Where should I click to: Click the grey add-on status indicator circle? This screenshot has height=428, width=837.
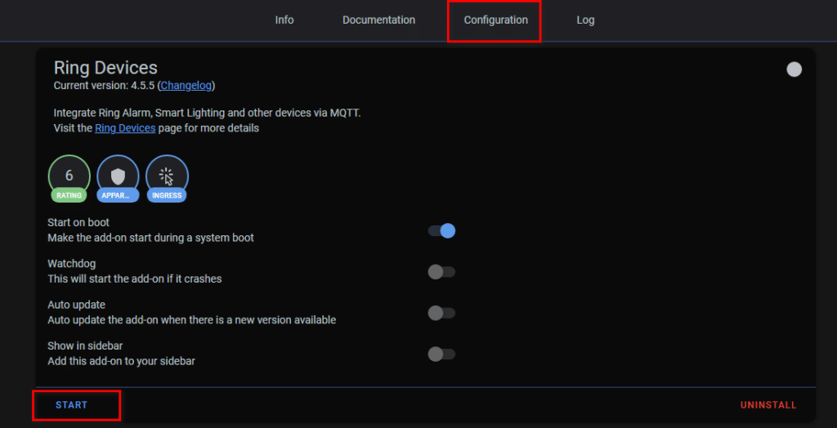coord(794,69)
